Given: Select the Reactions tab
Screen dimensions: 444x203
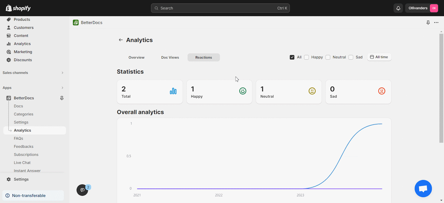Looking at the screenshot, I should (x=204, y=57).
